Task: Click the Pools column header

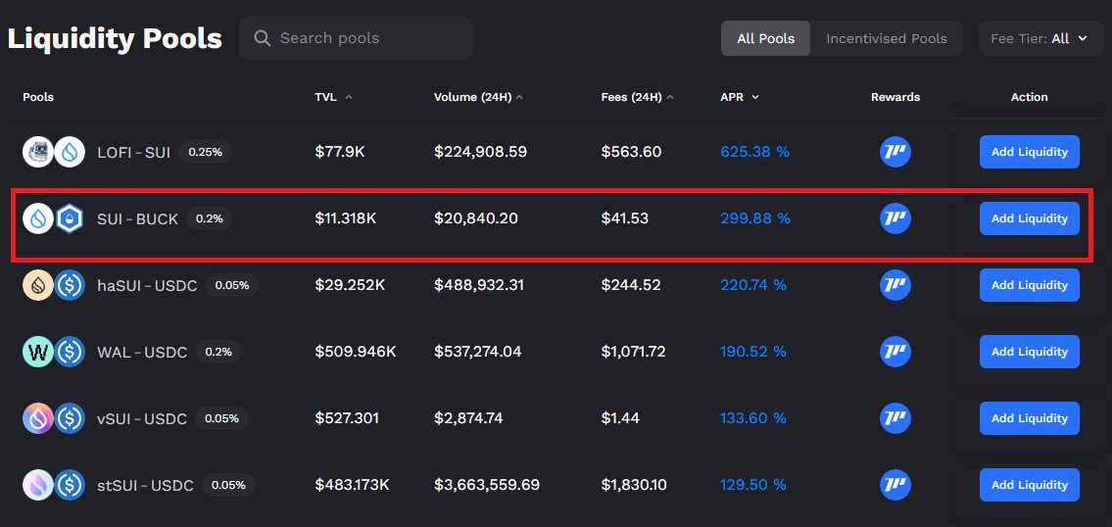Action: pos(38,97)
